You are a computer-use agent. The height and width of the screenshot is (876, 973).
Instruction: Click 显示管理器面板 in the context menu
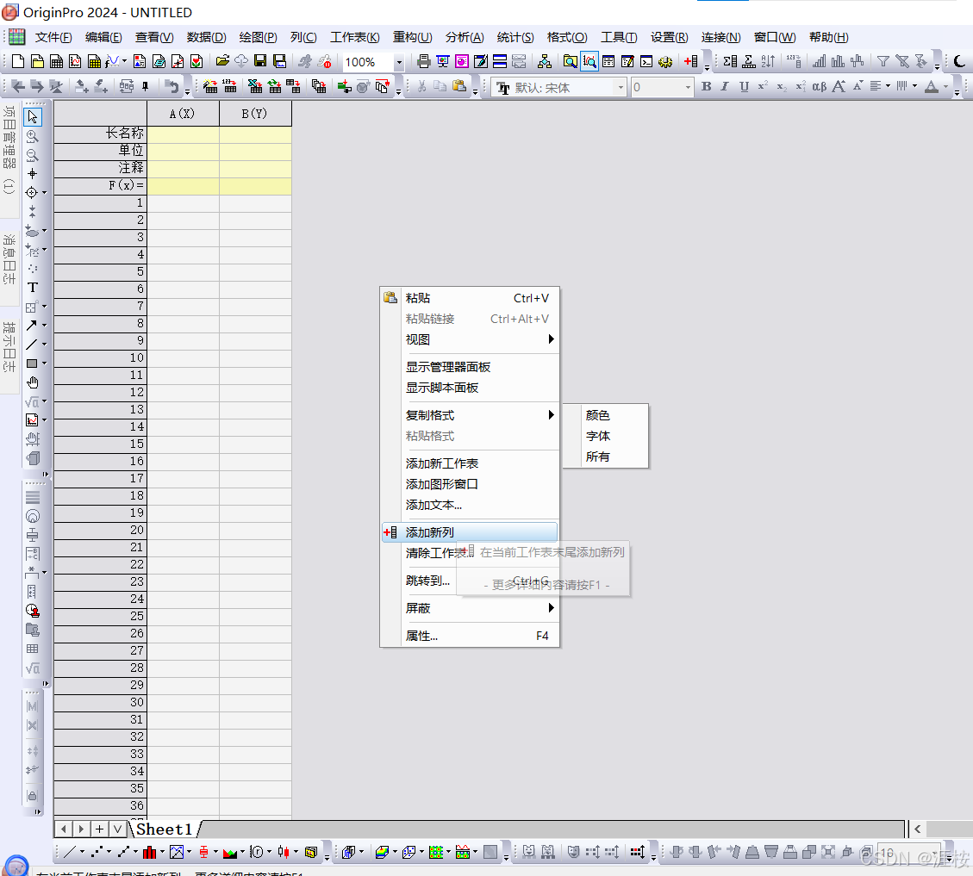pyautogui.click(x=470, y=367)
